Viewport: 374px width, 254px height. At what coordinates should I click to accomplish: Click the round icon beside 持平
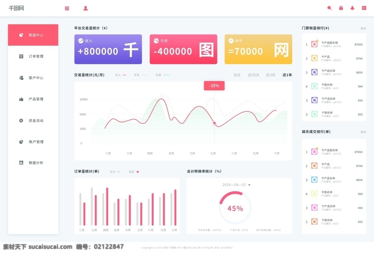(231, 41)
